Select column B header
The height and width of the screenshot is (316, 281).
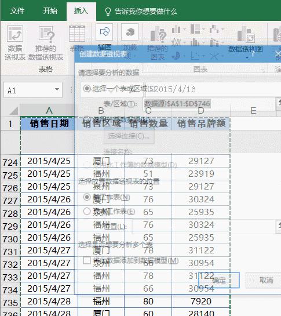[101, 110]
